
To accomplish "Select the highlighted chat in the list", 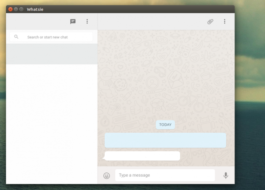I will point(52,54).
